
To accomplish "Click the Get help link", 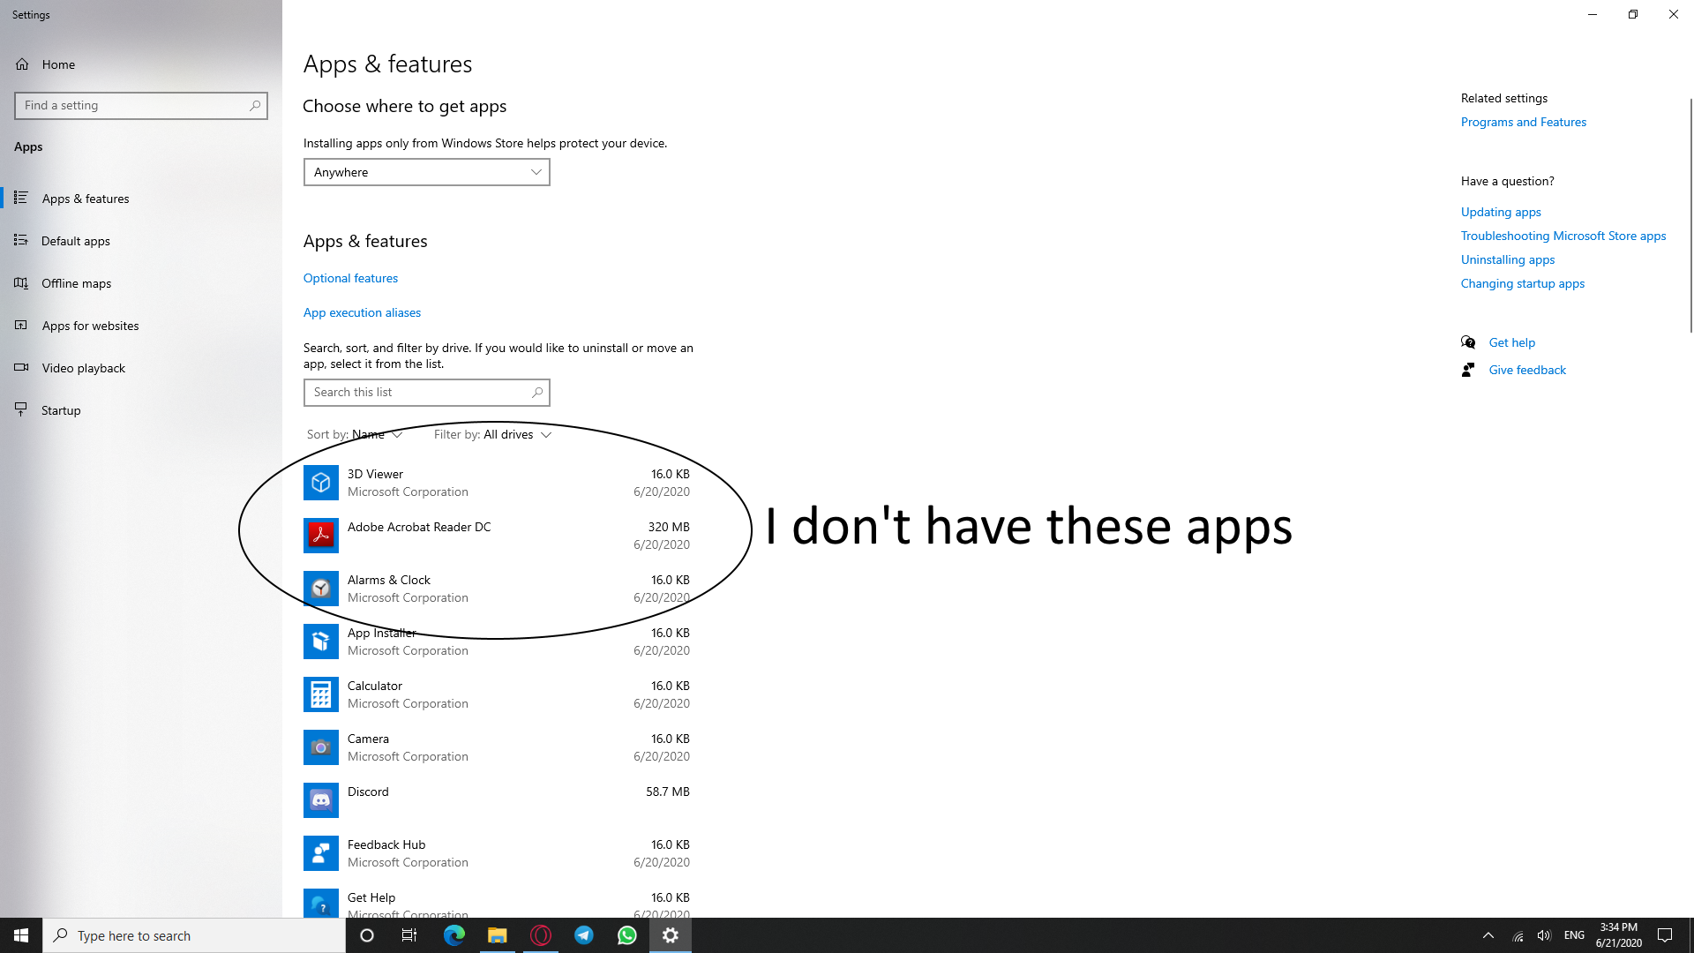I will (1511, 342).
